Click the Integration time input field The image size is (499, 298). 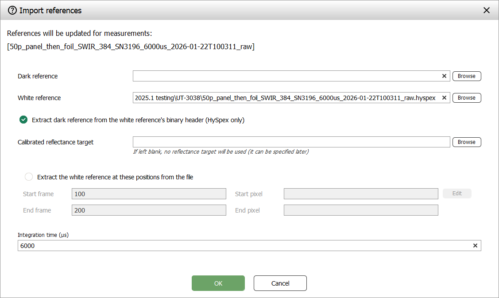click(x=244, y=246)
